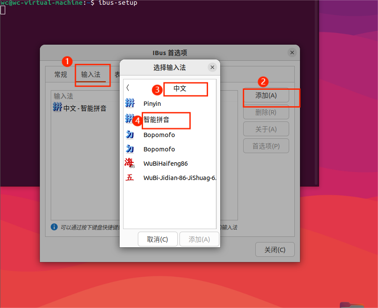Image resolution: width=378 pixels, height=308 pixels.
Task: Open the partially visible 表 tab
Action: click(117, 74)
